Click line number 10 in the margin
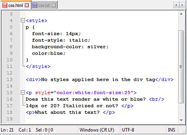The image size is (187, 135). click(x=10, y=60)
